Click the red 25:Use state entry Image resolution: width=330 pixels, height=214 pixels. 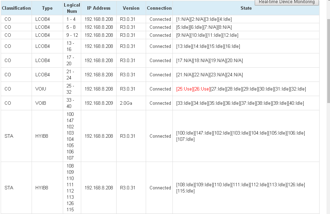coord(185,89)
